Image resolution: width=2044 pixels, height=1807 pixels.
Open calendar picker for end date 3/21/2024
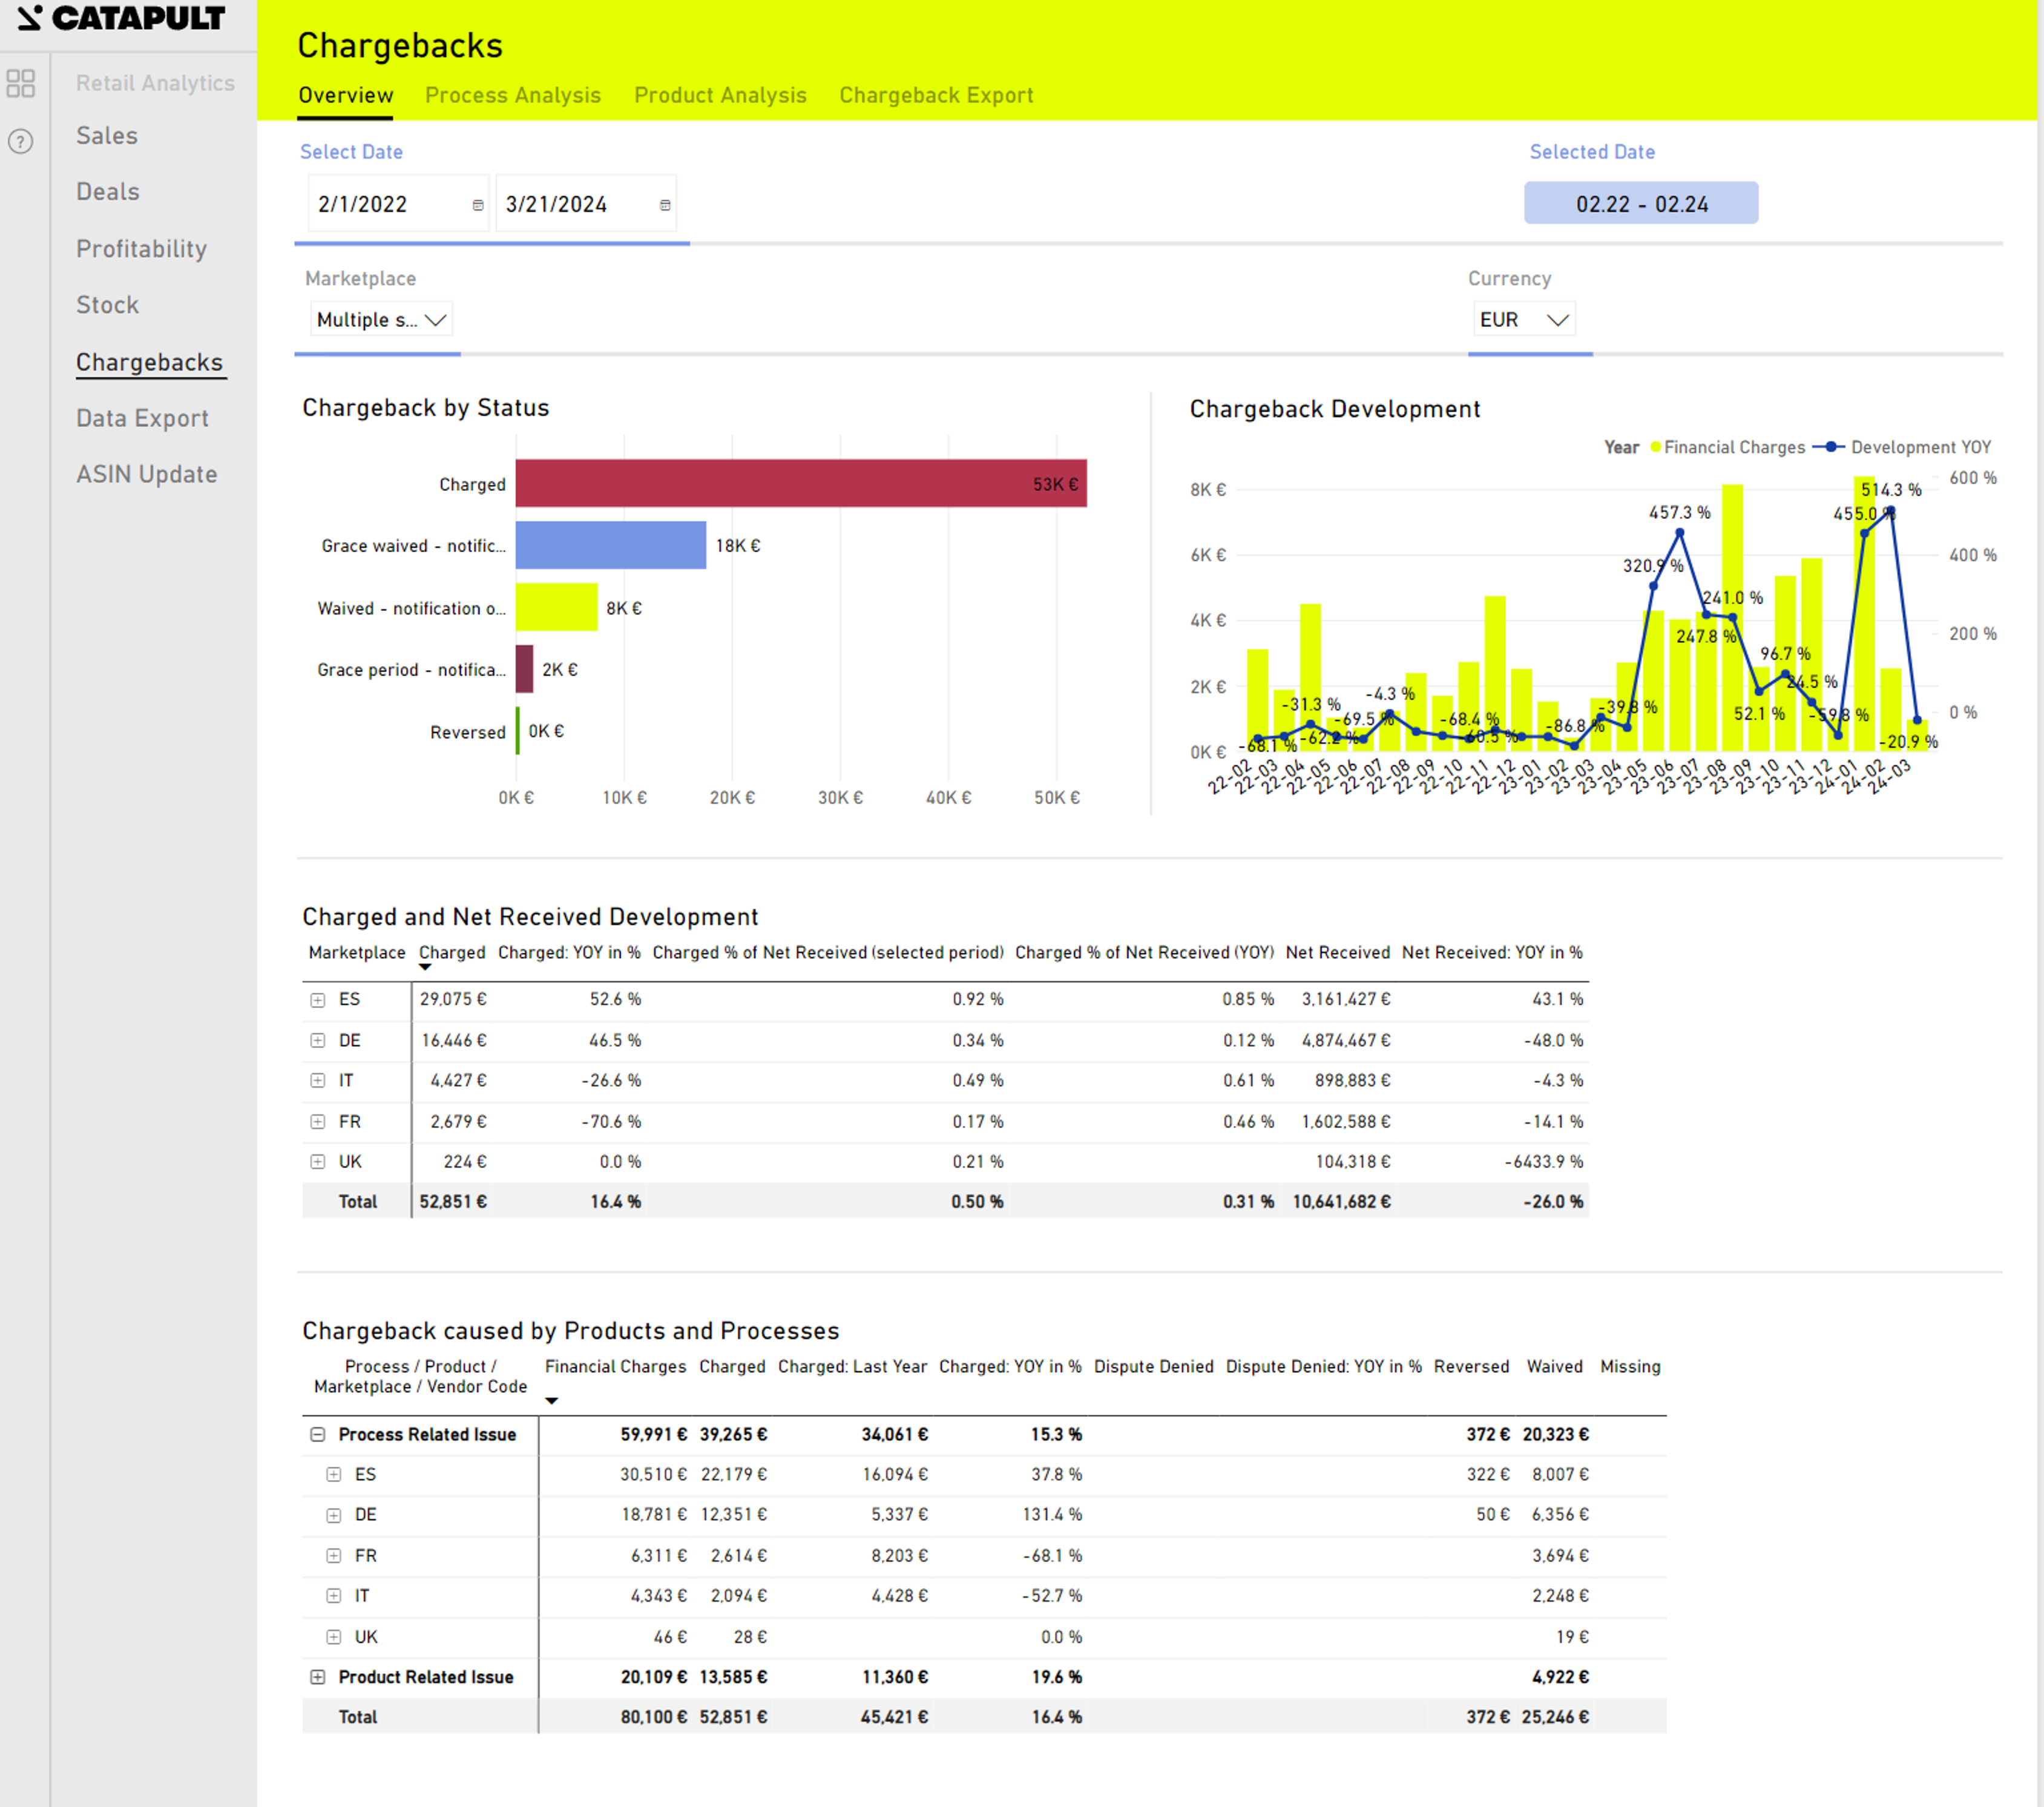pos(665,205)
